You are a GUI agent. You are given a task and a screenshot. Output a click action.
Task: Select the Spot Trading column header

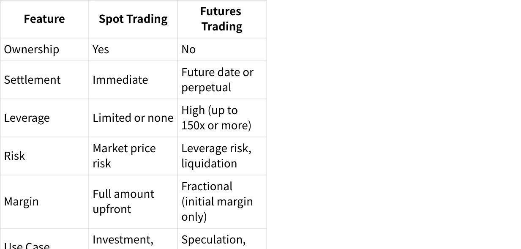tap(133, 19)
